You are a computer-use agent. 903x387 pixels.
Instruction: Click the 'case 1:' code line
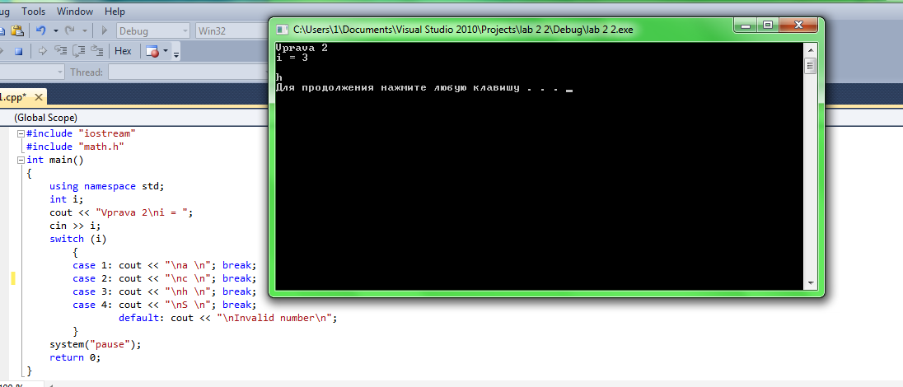[x=164, y=265]
